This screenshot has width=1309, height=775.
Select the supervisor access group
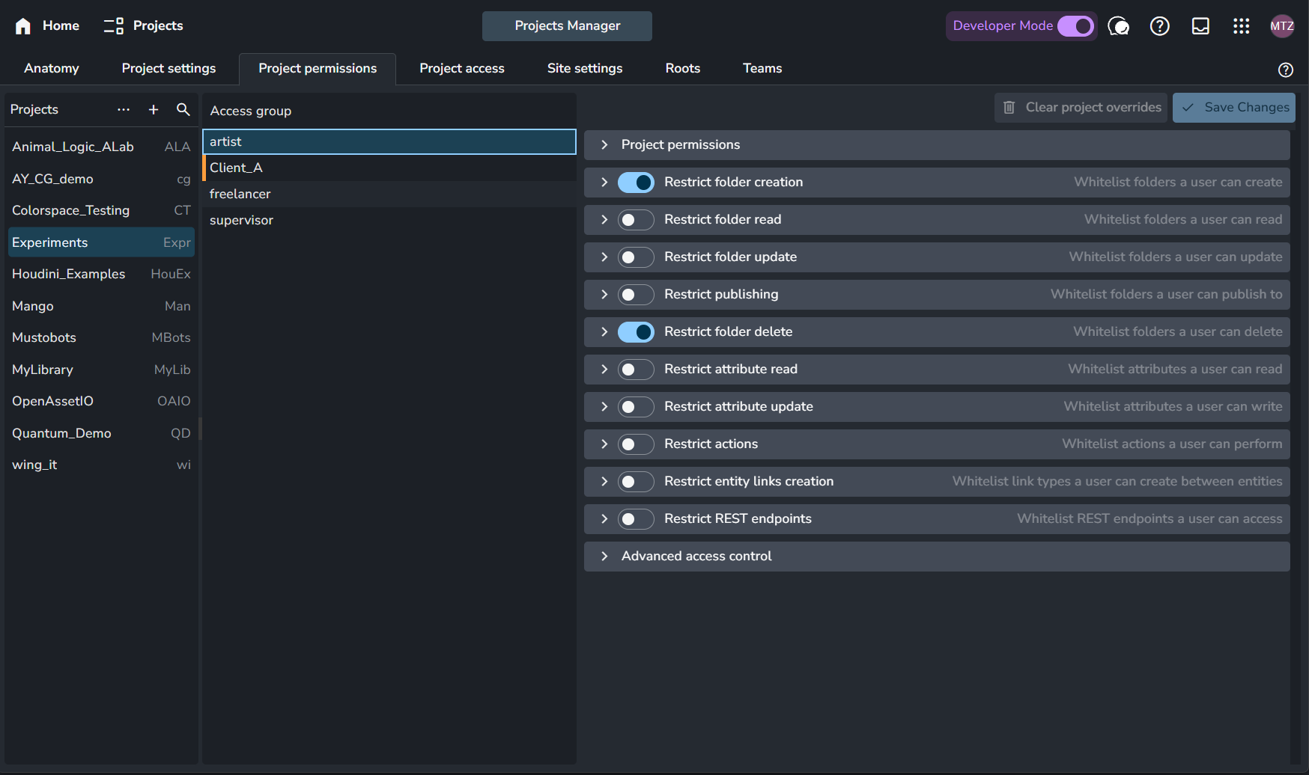pos(241,220)
